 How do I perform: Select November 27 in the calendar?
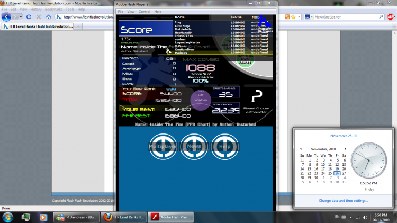coord(344,173)
